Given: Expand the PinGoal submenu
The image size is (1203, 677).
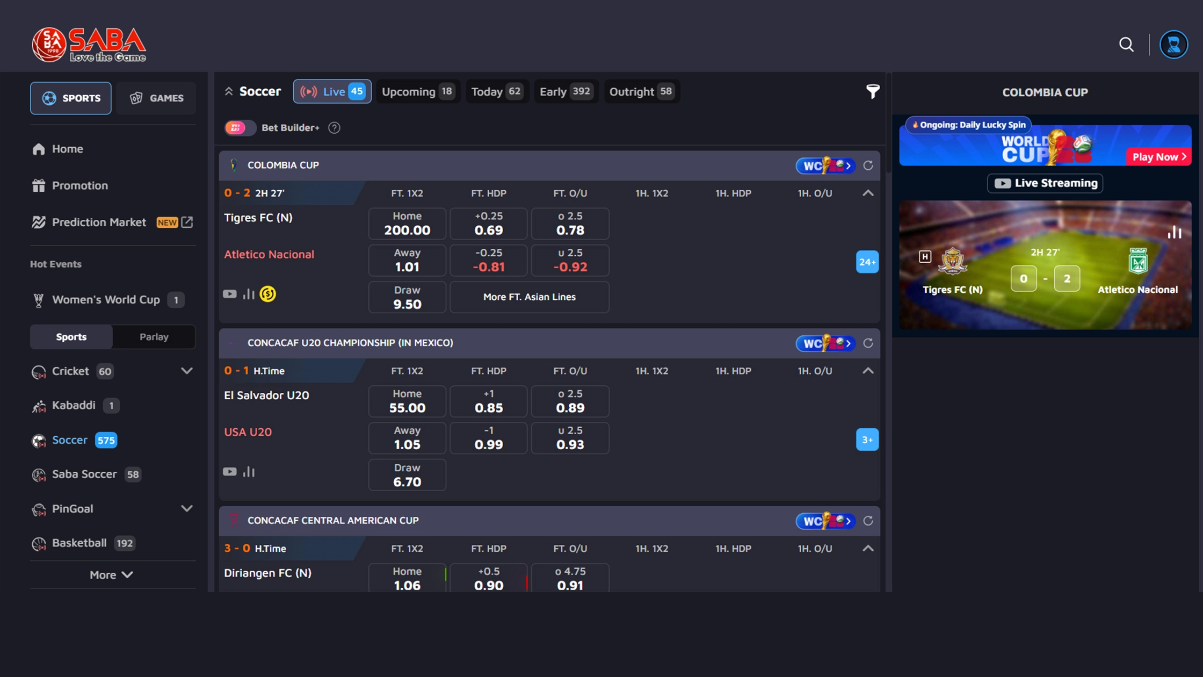Looking at the screenshot, I should (186, 509).
